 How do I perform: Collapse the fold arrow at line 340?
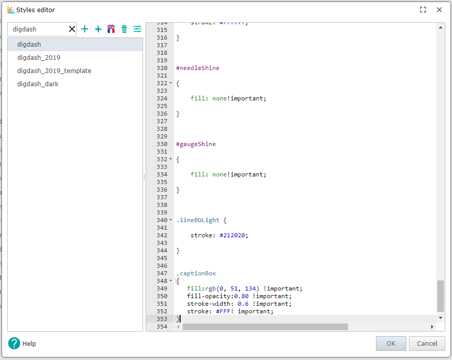click(x=170, y=220)
